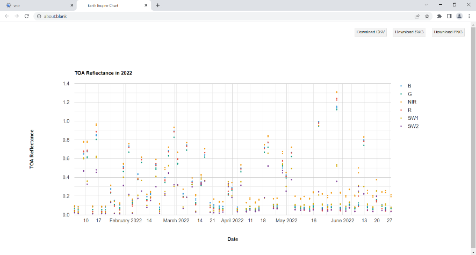The width and height of the screenshot is (476, 255).
Task: Click the chart title TOA Reflectance in 2022
Action: (103, 73)
